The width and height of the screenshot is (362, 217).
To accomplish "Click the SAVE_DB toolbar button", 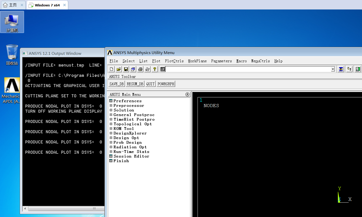I will click(116, 84).
